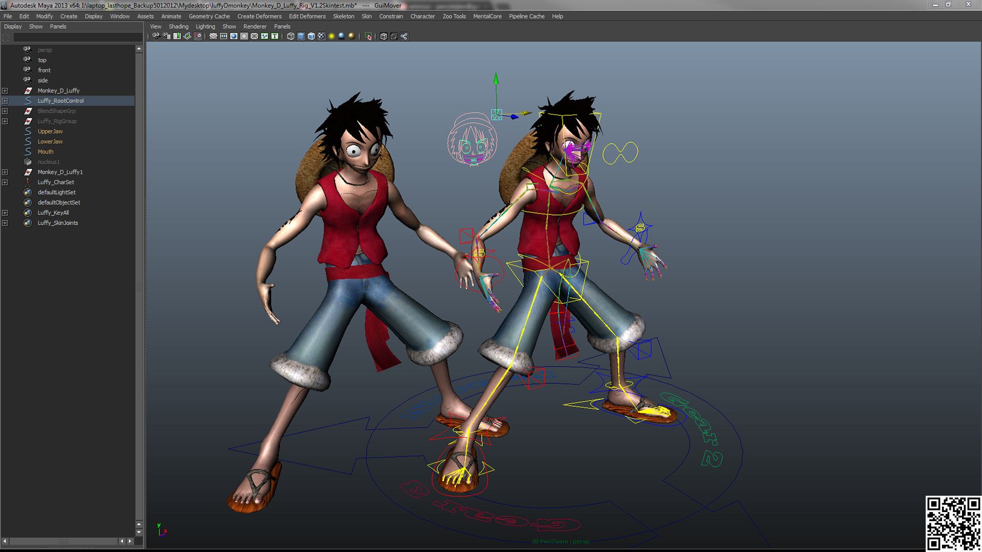Click the Image Plane icon
Image resolution: width=982 pixels, height=552 pixels.
click(187, 36)
